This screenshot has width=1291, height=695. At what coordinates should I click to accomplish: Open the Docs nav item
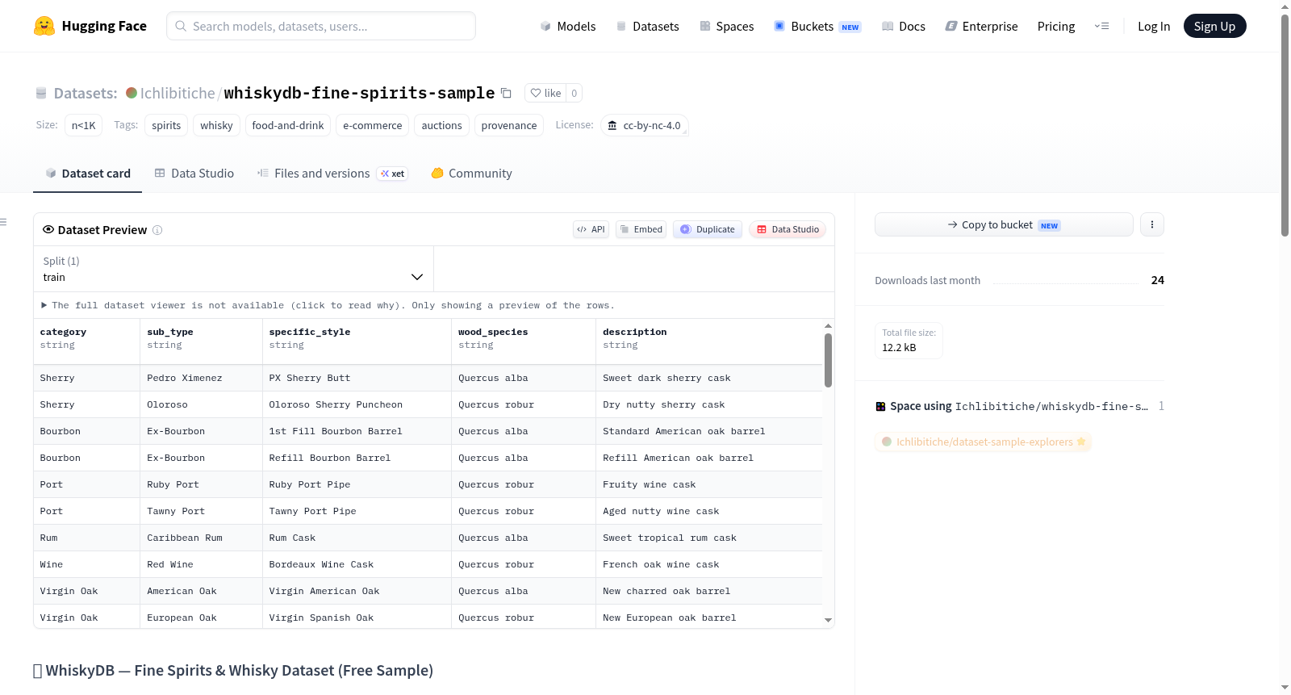click(x=903, y=26)
